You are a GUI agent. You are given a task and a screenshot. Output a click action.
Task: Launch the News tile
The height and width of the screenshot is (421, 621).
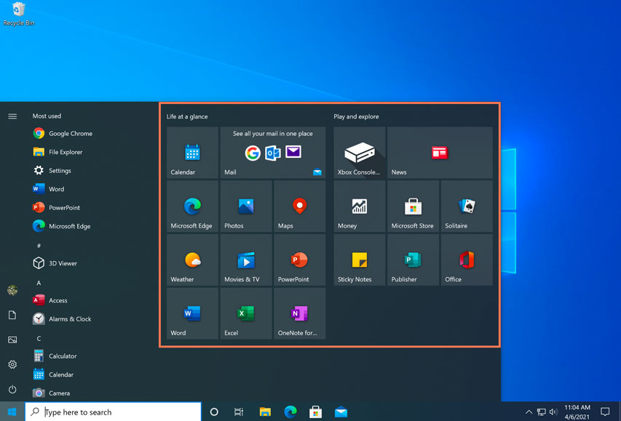(x=440, y=152)
